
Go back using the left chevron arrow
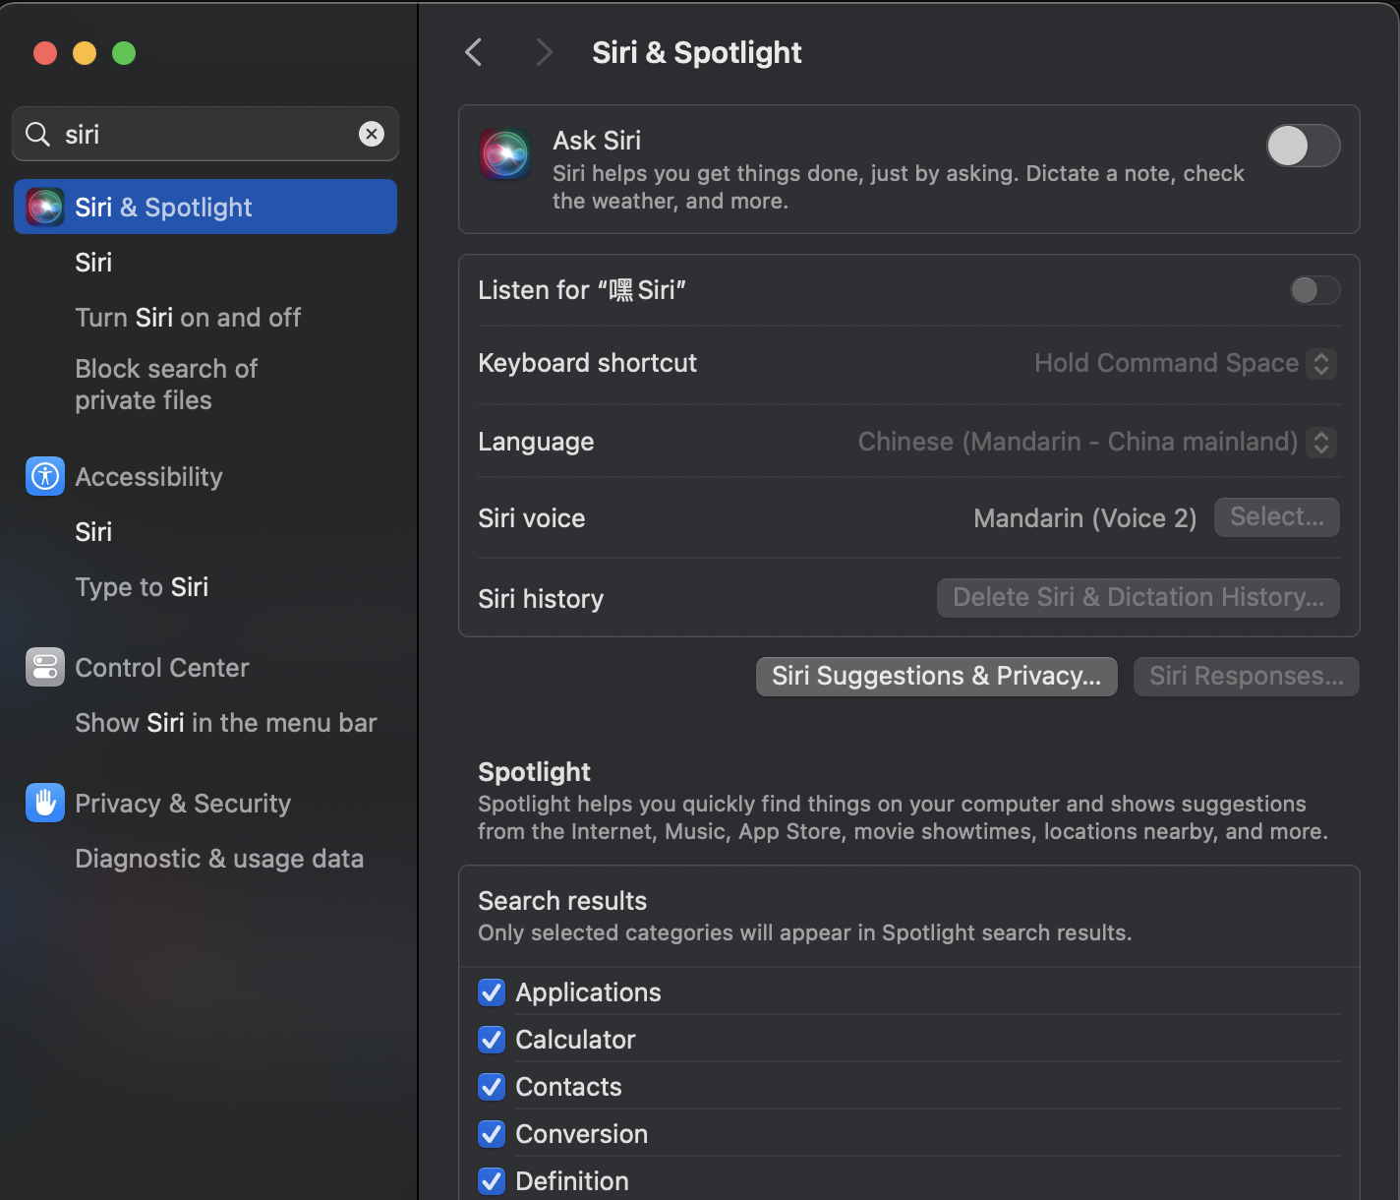click(474, 52)
